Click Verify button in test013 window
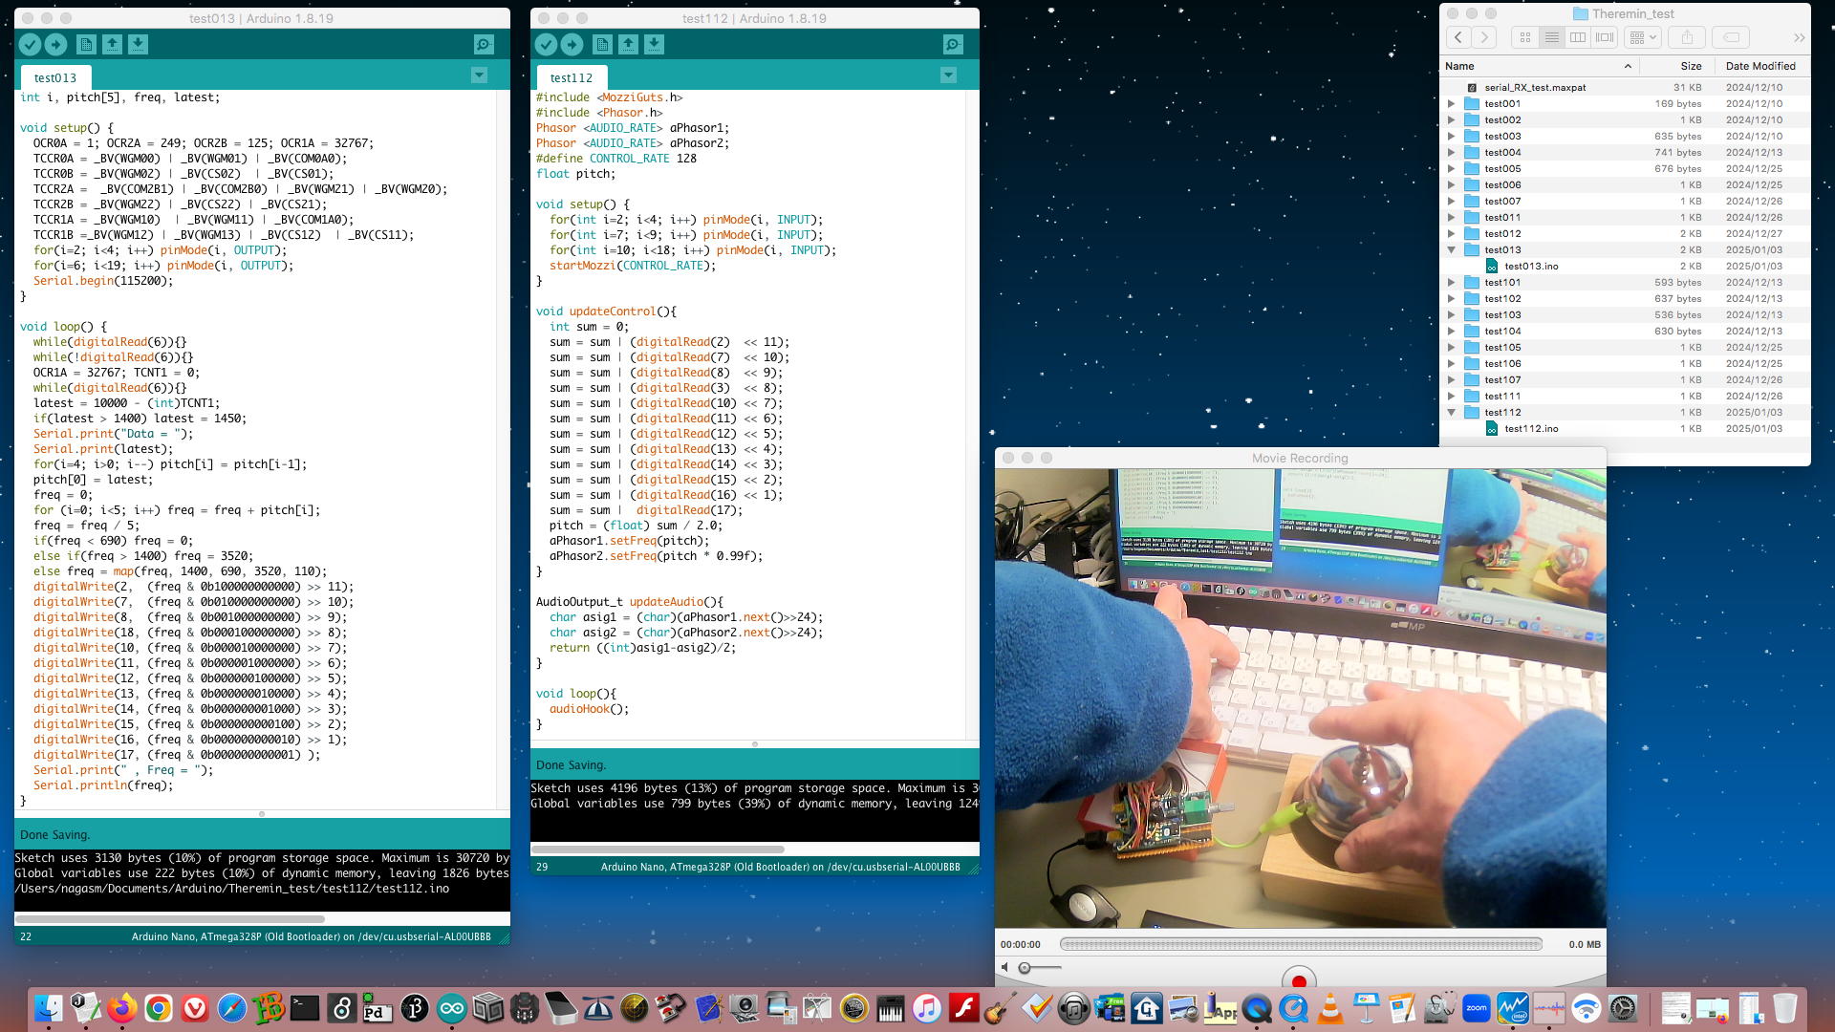This screenshot has height=1032, width=1835. 30,44
